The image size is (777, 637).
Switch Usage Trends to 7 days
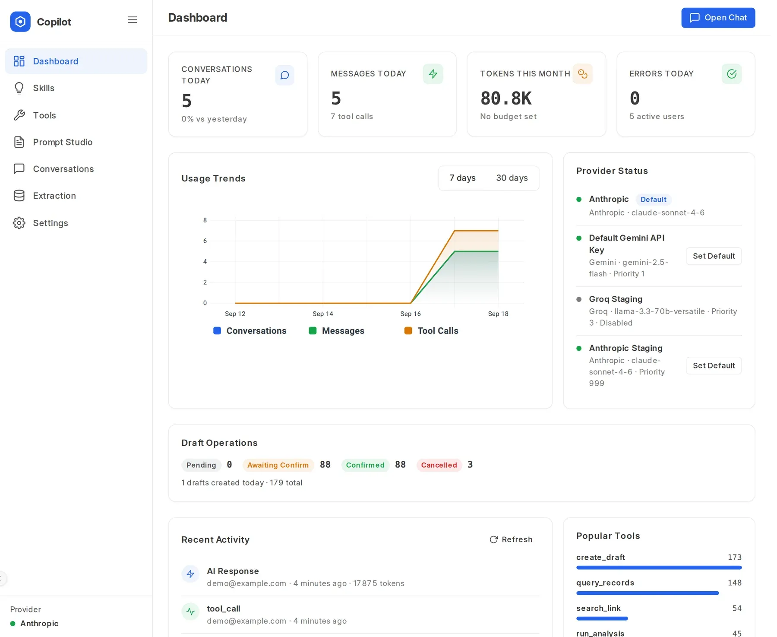click(462, 178)
